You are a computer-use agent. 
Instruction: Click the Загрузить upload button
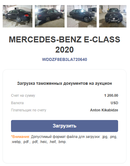click(65, 126)
